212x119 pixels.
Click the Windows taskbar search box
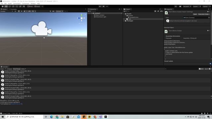click(x=24, y=117)
